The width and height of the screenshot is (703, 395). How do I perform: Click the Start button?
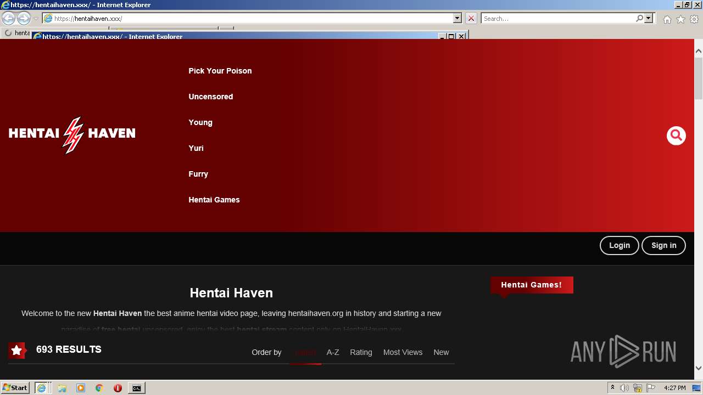15,388
